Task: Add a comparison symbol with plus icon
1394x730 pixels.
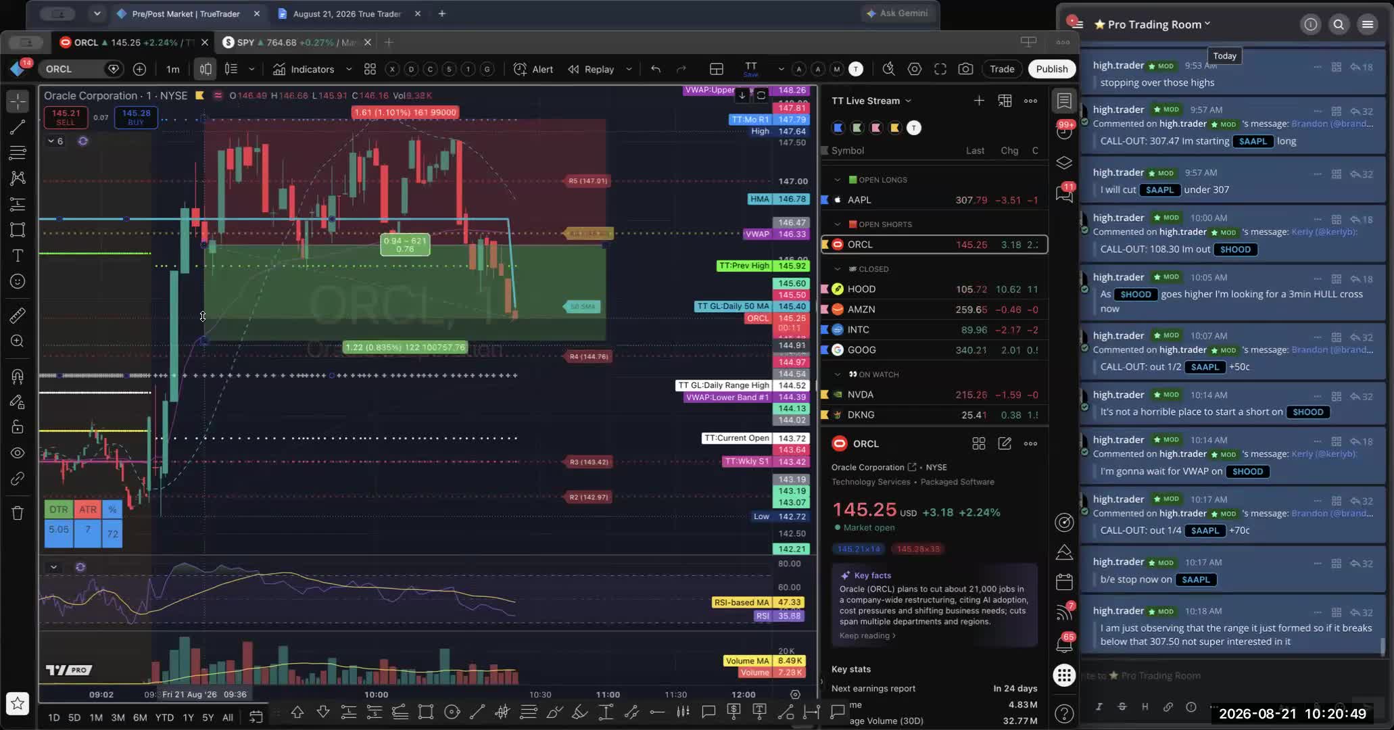Action: click(139, 69)
